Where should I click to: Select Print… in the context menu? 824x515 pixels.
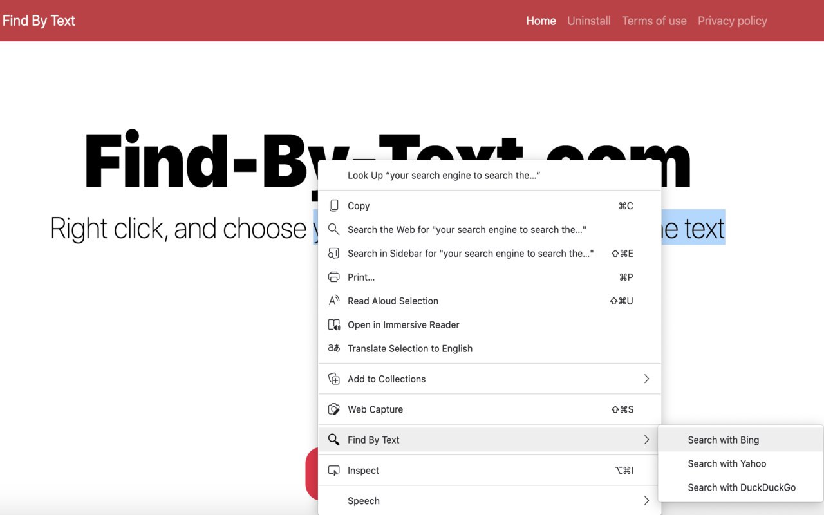490,277
